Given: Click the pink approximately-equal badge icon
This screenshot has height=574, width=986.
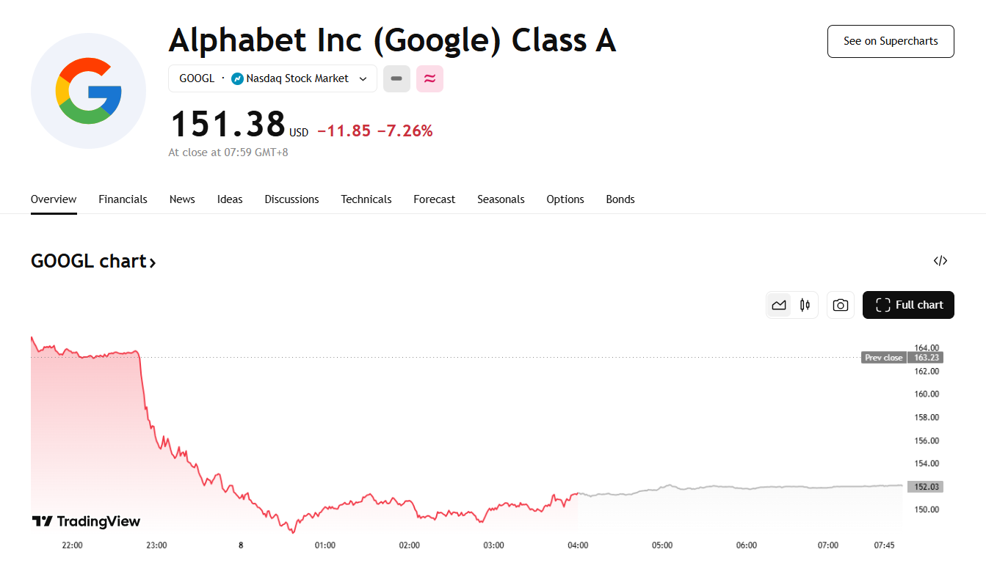Looking at the screenshot, I should click(x=429, y=78).
